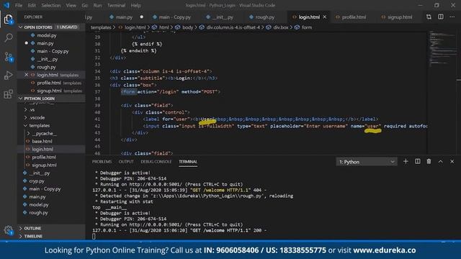Show the Debug Console panel tab
Viewport: 461px width, 259px height.
click(x=156, y=161)
